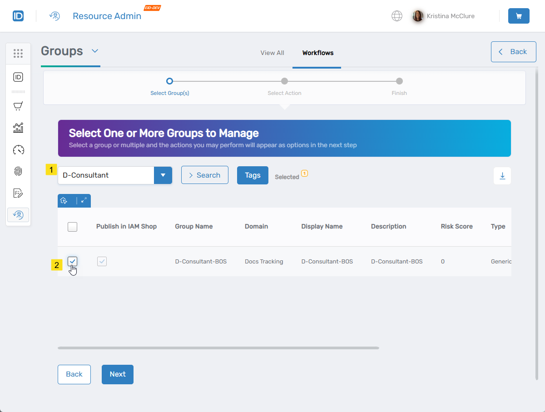This screenshot has height=412, width=545.
Task: Click the shopping cart icon button
Action: 519,16
